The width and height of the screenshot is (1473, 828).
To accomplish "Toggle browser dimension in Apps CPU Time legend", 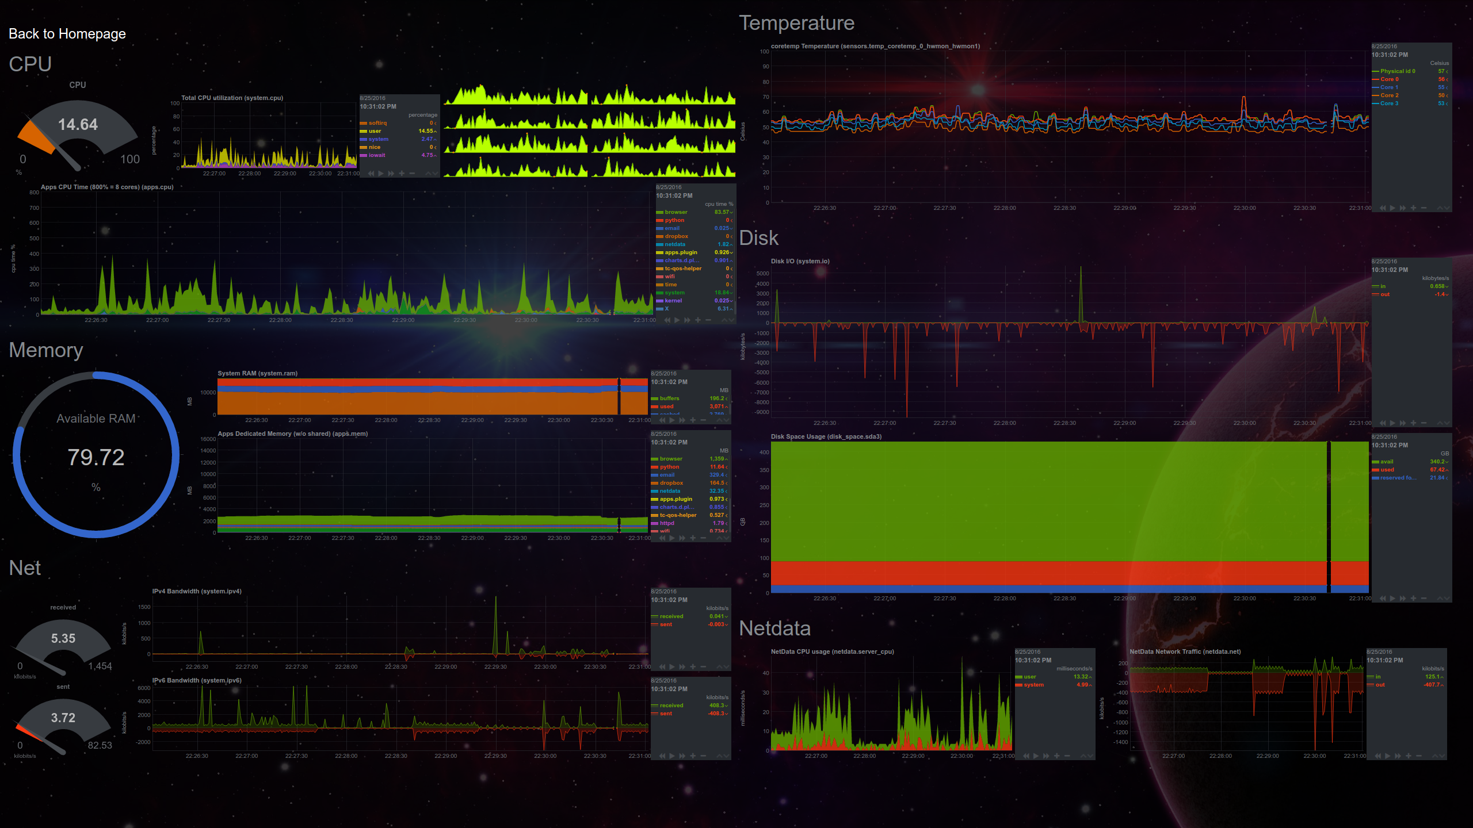I will coord(676,212).
